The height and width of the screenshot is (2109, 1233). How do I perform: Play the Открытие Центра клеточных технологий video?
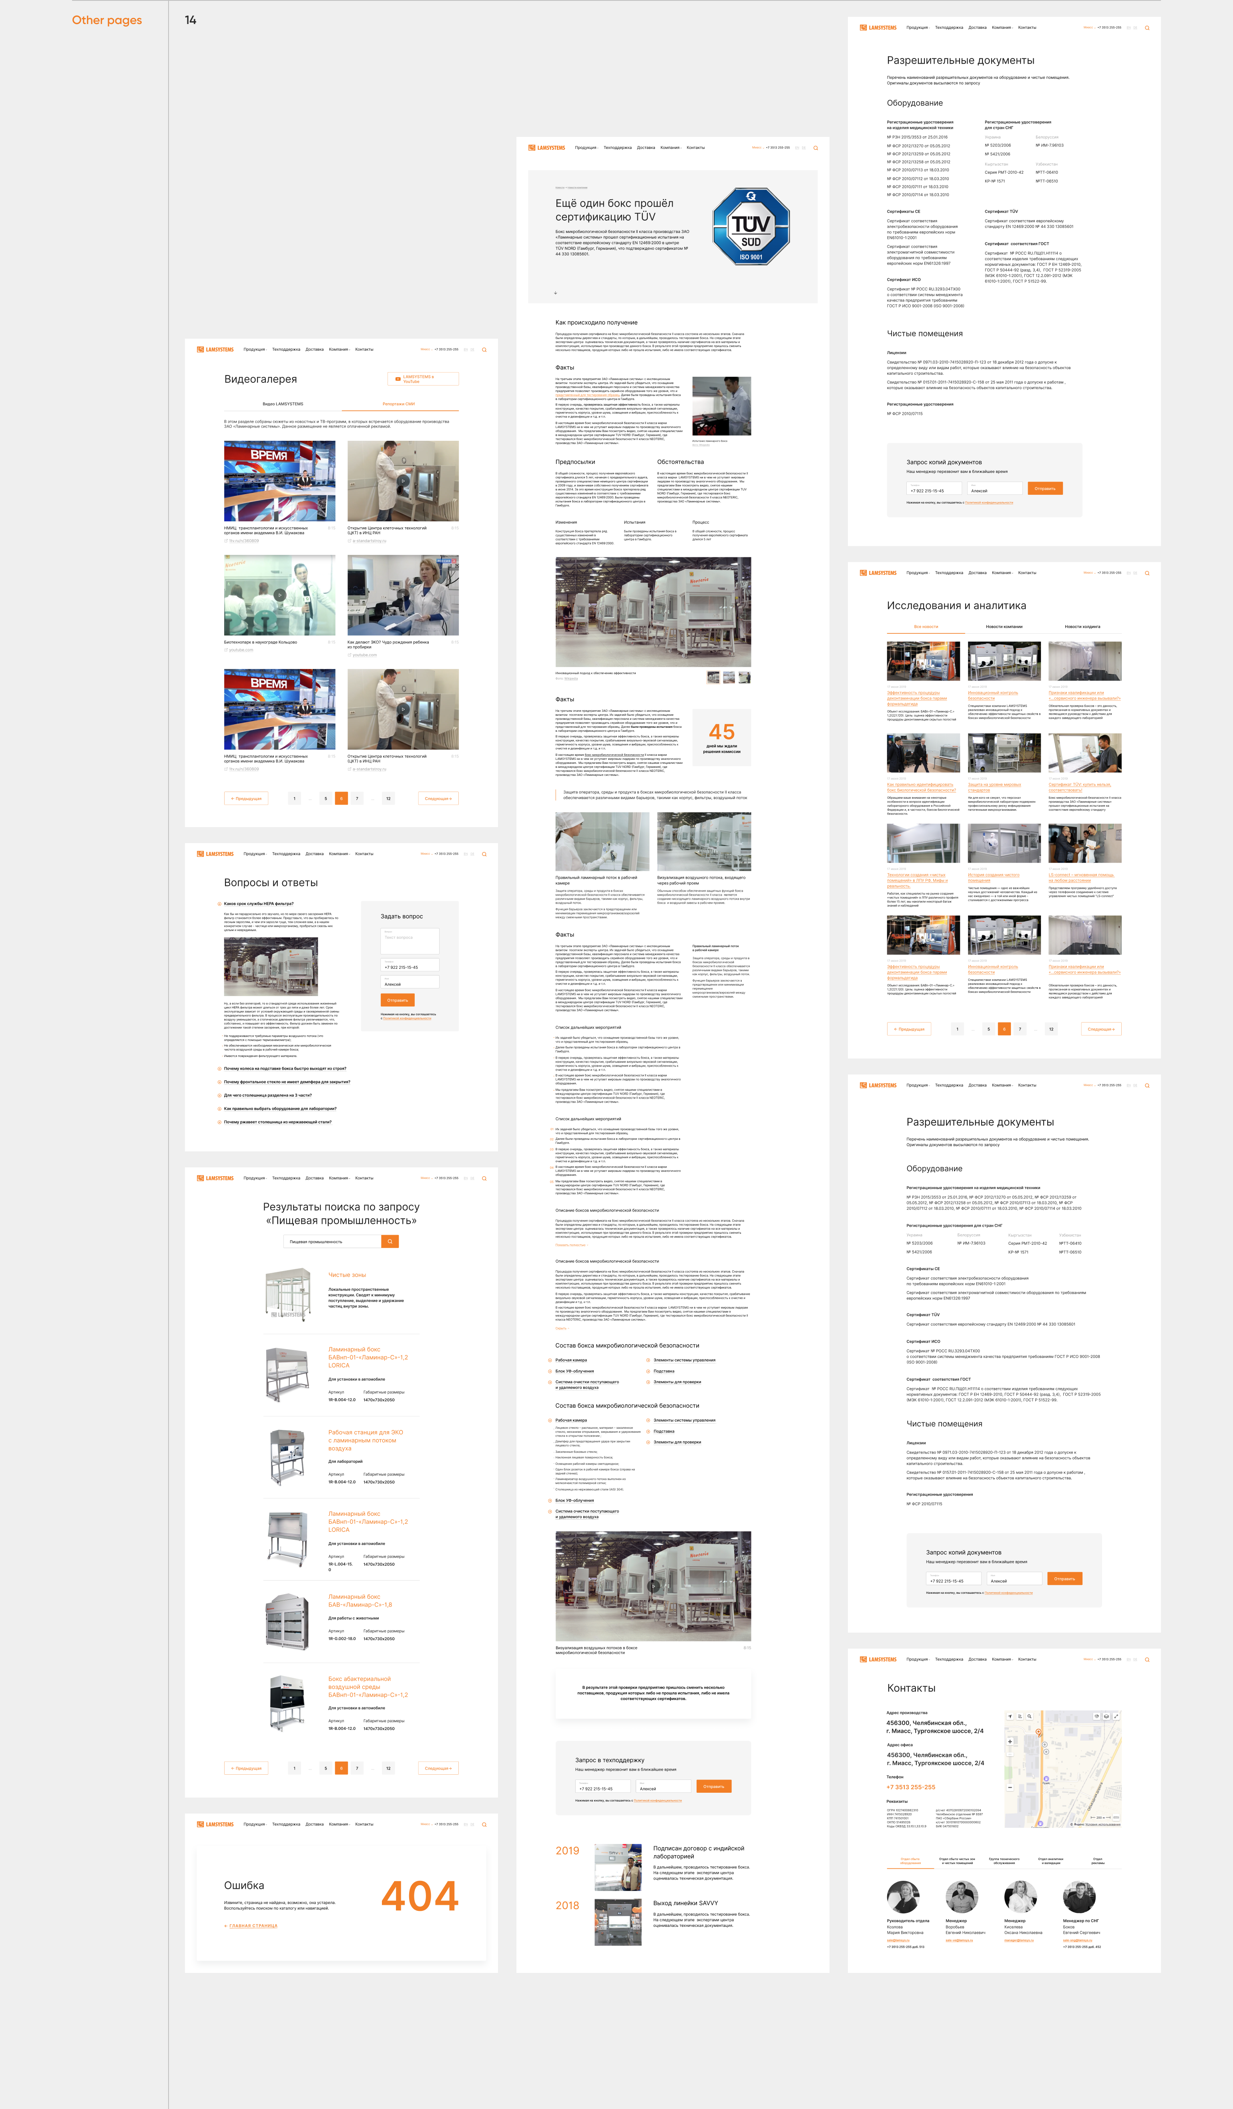pyautogui.click(x=403, y=481)
